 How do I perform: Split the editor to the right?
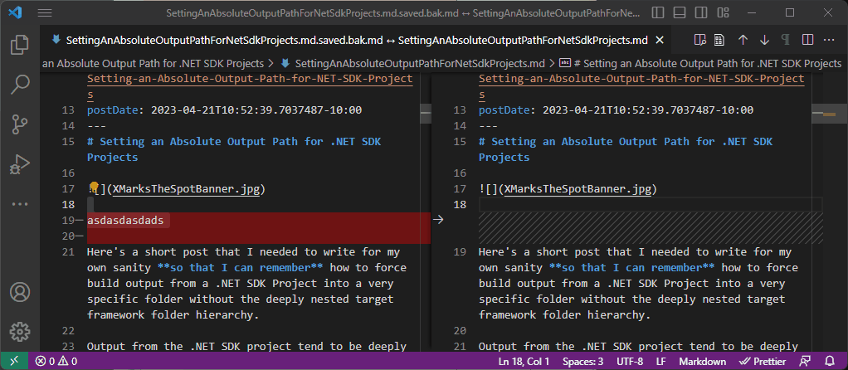coord(807,40)
